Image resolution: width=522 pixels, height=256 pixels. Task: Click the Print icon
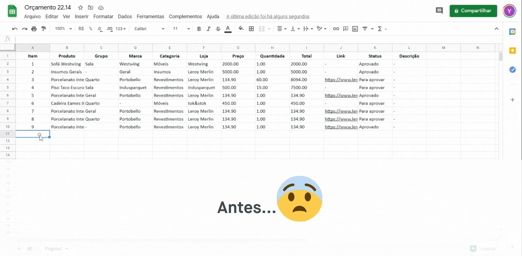click(x=34, y=29)
